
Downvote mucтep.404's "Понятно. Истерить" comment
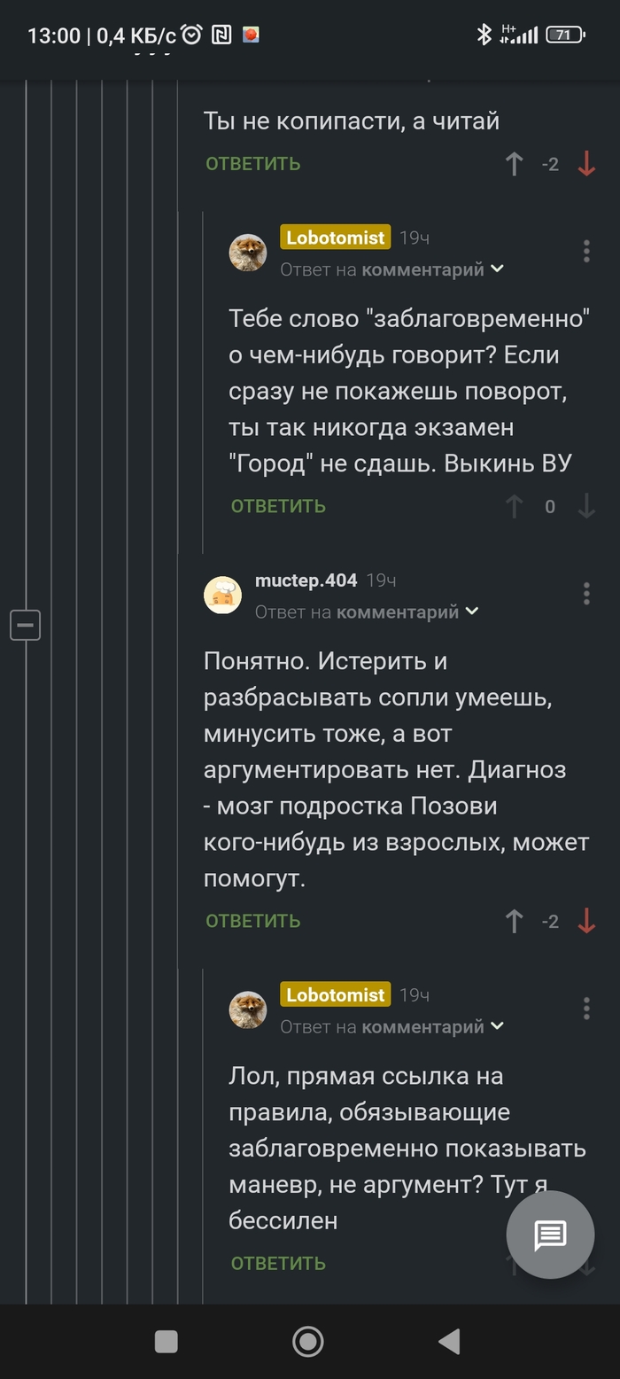586,921
